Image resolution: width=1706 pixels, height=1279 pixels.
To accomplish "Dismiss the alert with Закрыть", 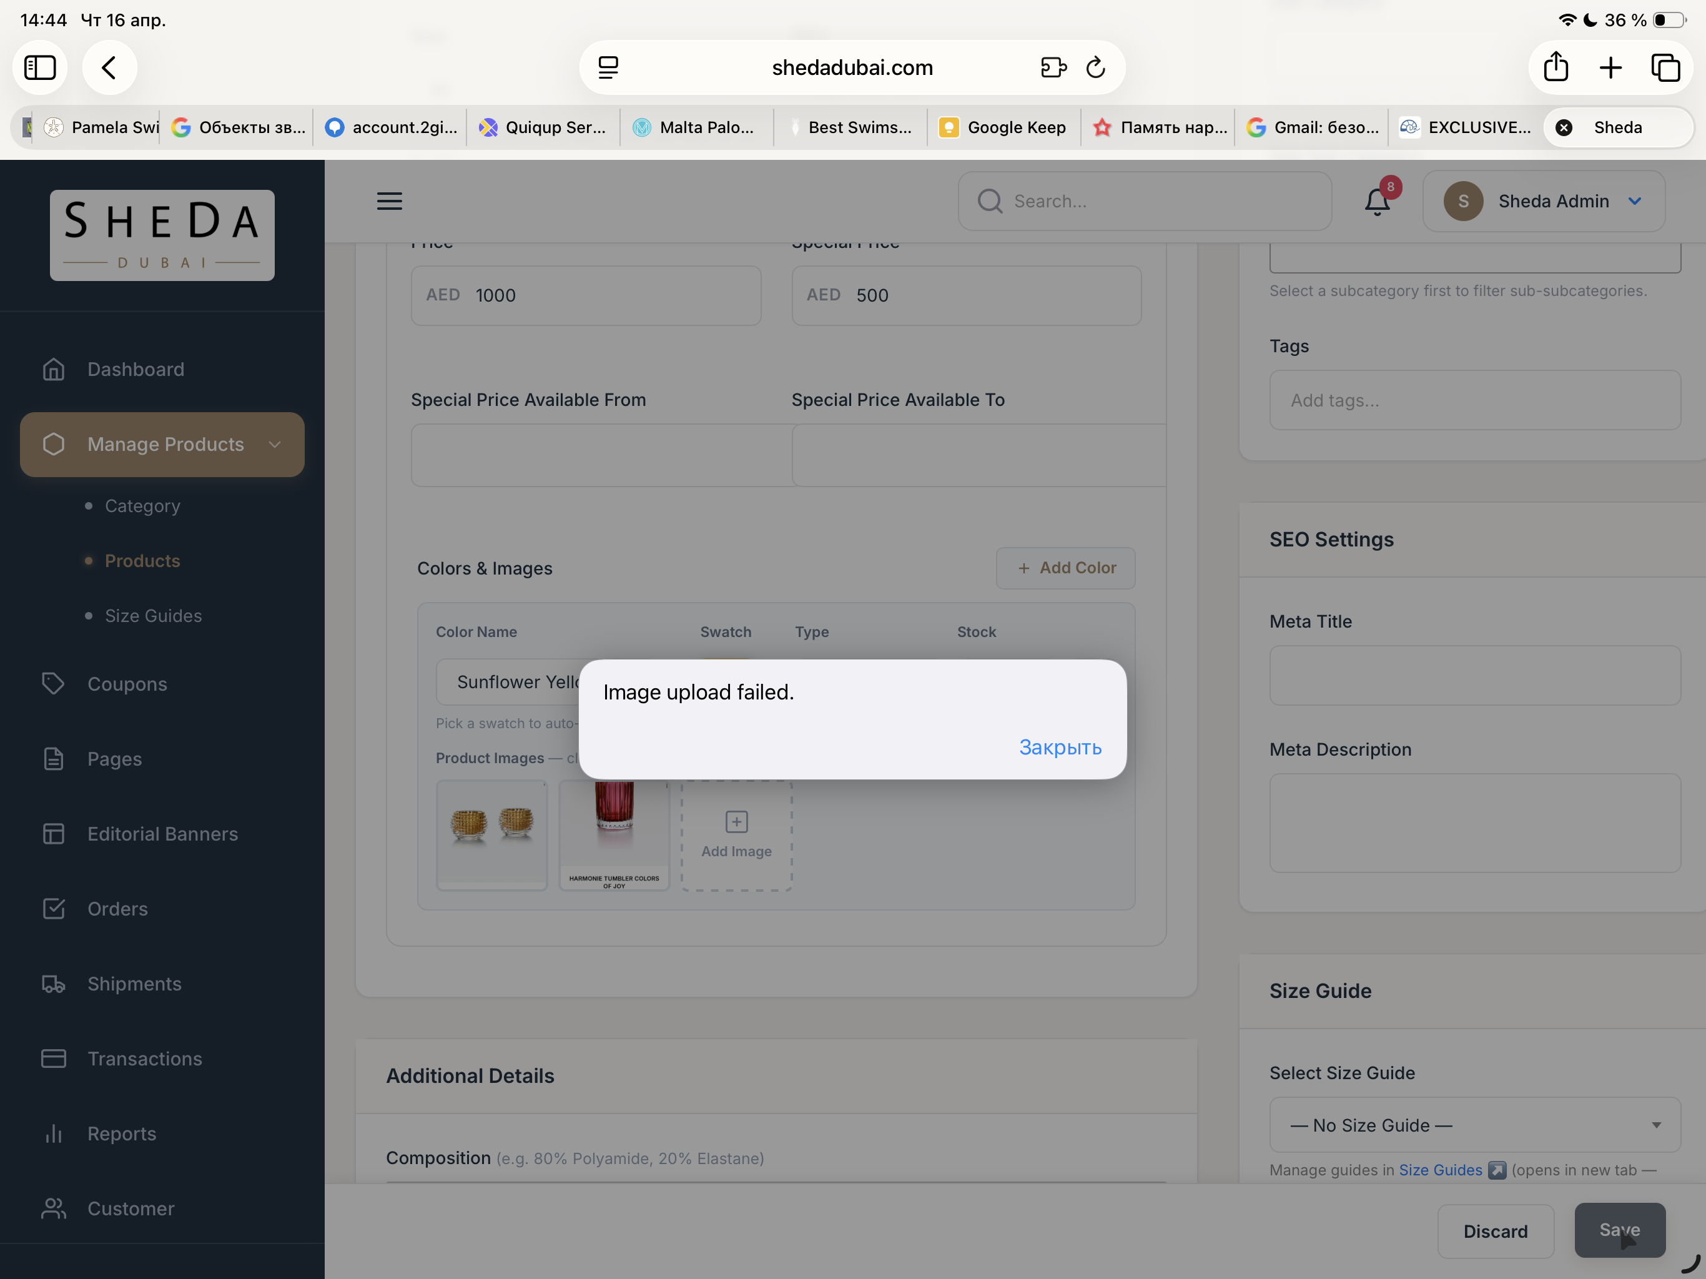I will point(1060,747).
